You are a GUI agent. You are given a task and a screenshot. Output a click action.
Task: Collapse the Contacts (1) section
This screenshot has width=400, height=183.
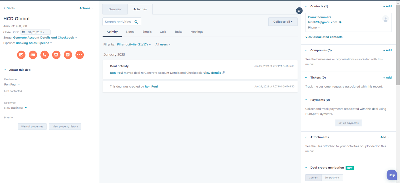306,6
